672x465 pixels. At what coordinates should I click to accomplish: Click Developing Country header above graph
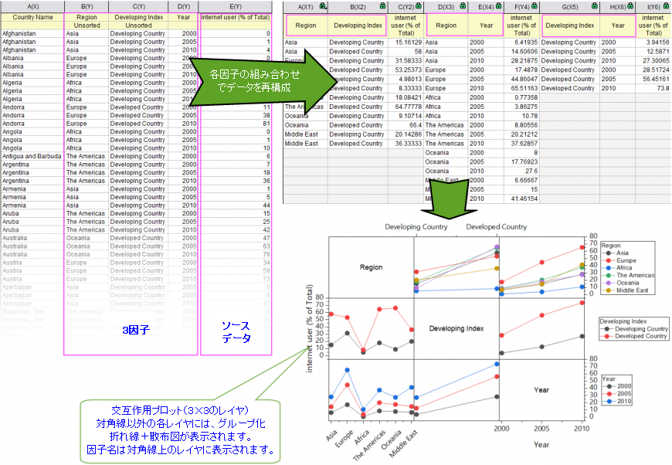416,227
